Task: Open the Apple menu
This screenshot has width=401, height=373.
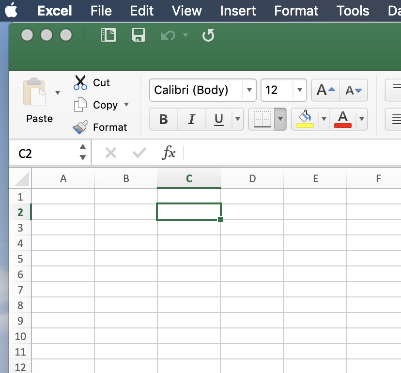Action: [x=11, y=11]
